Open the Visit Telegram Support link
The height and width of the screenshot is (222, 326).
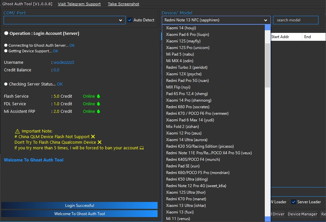(79, 4)
